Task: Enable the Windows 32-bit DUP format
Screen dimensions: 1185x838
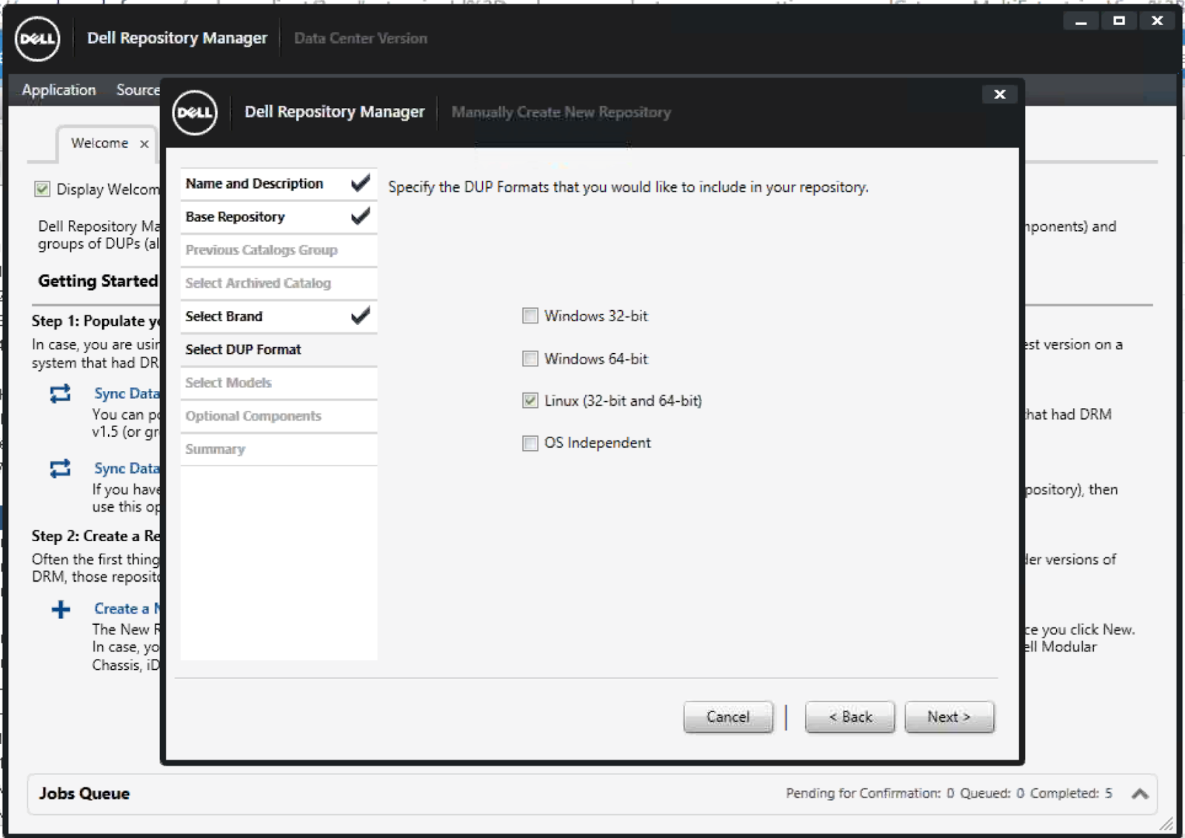Action: (530, 316)
